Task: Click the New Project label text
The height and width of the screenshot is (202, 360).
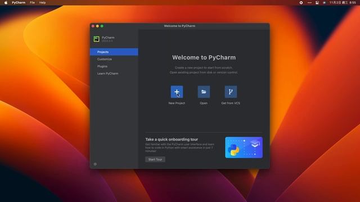Action: (x=177, y=103)
